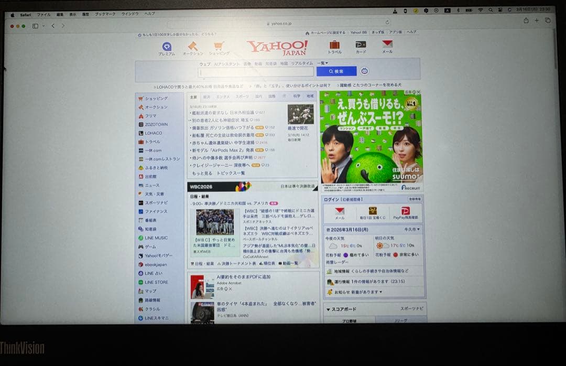Open ebookjapan in the left sidebar
This screenshot has width=566, height=366.
point(156,264)
